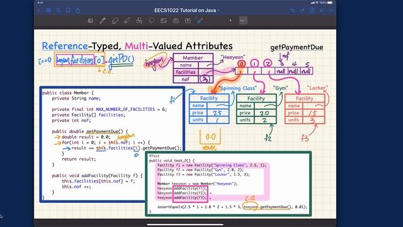This screenshot has height=227, width=403.
Task: Tap the battery indicator in status bar
Action: pyautogui.click(x=330, y=3)
